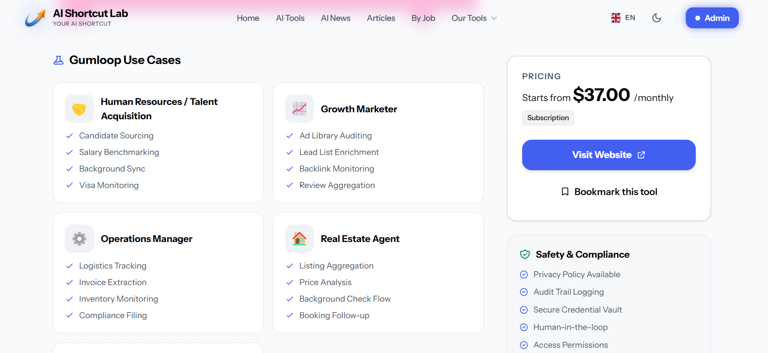Click the Human Resources / Talent Acquisition heading
Screen dimensions: 768x353
pyautogui.click(x=159, y=109)
